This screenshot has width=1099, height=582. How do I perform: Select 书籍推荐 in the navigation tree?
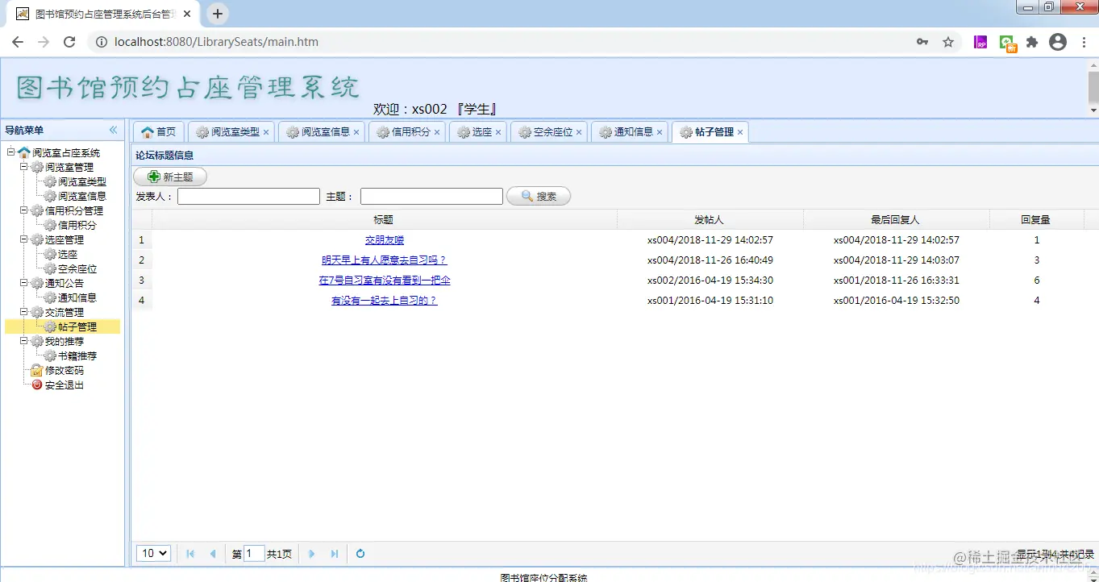pyautogui.click(x=77, y=355)
